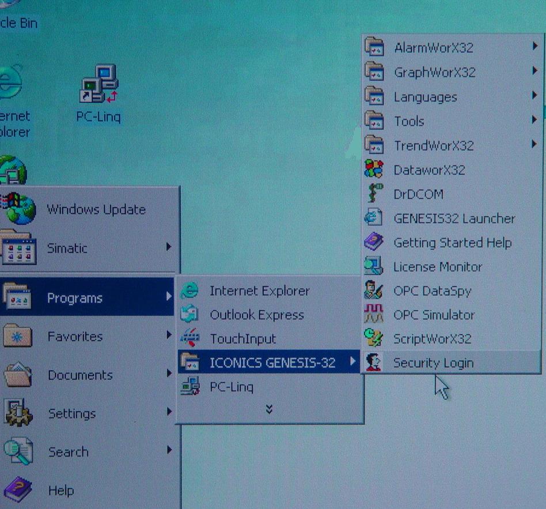Select the DrDCOM label text

pyautogui.click(x=419, y=194)
